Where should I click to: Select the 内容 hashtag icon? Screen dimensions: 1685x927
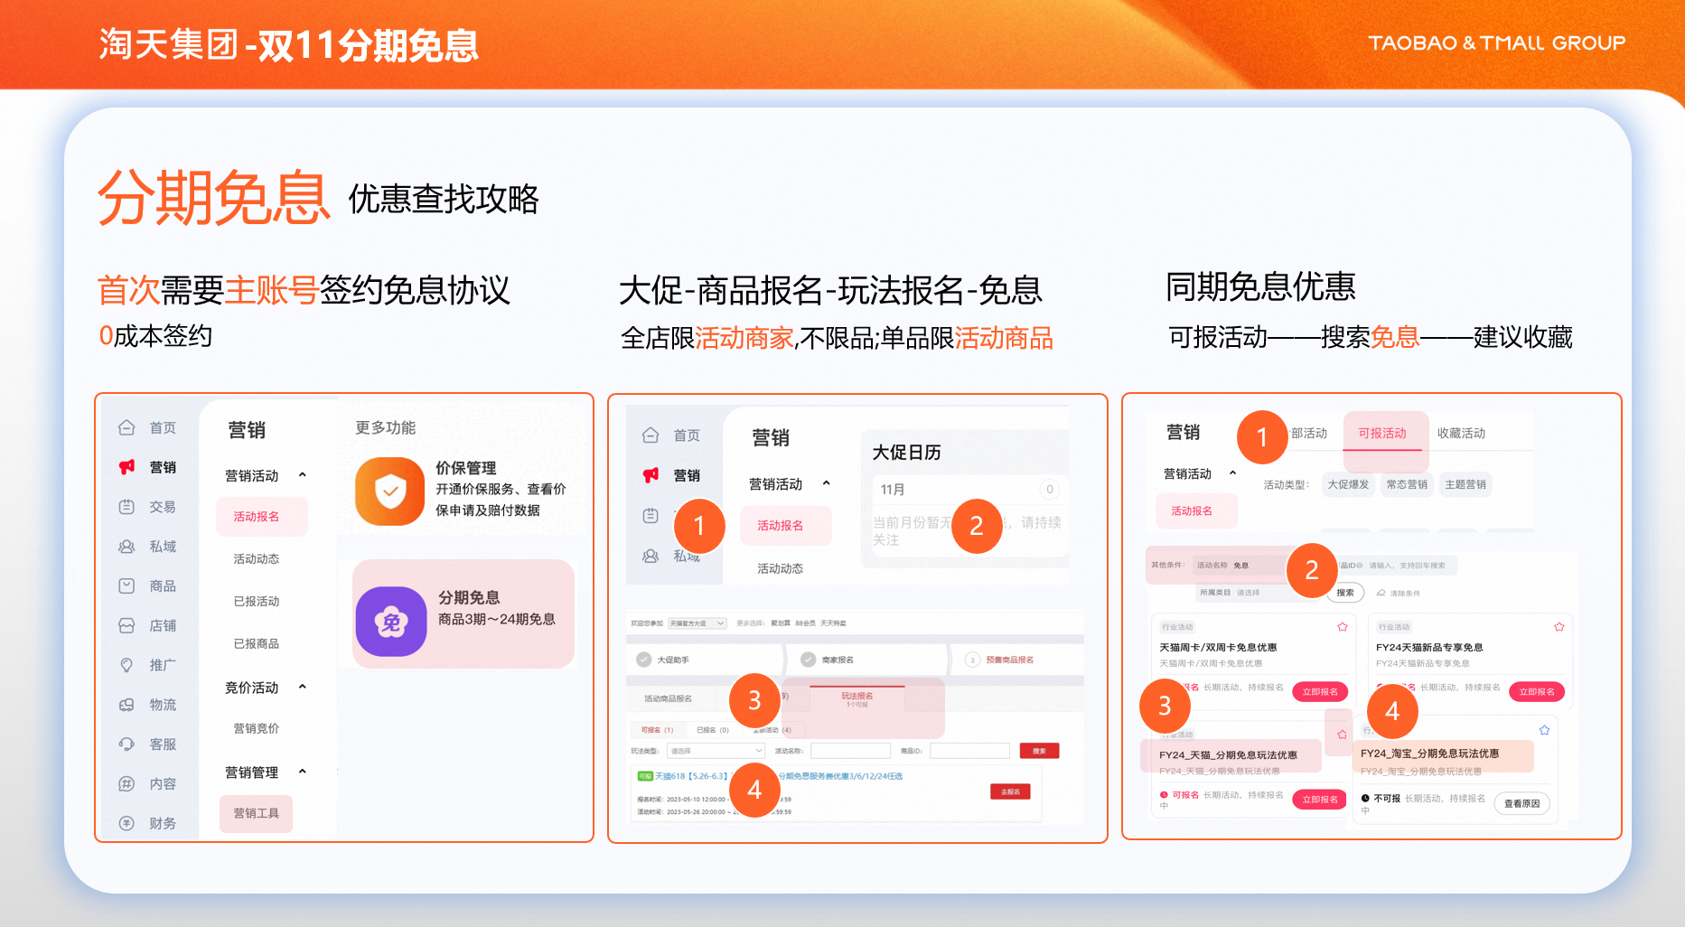coord(126,784)
